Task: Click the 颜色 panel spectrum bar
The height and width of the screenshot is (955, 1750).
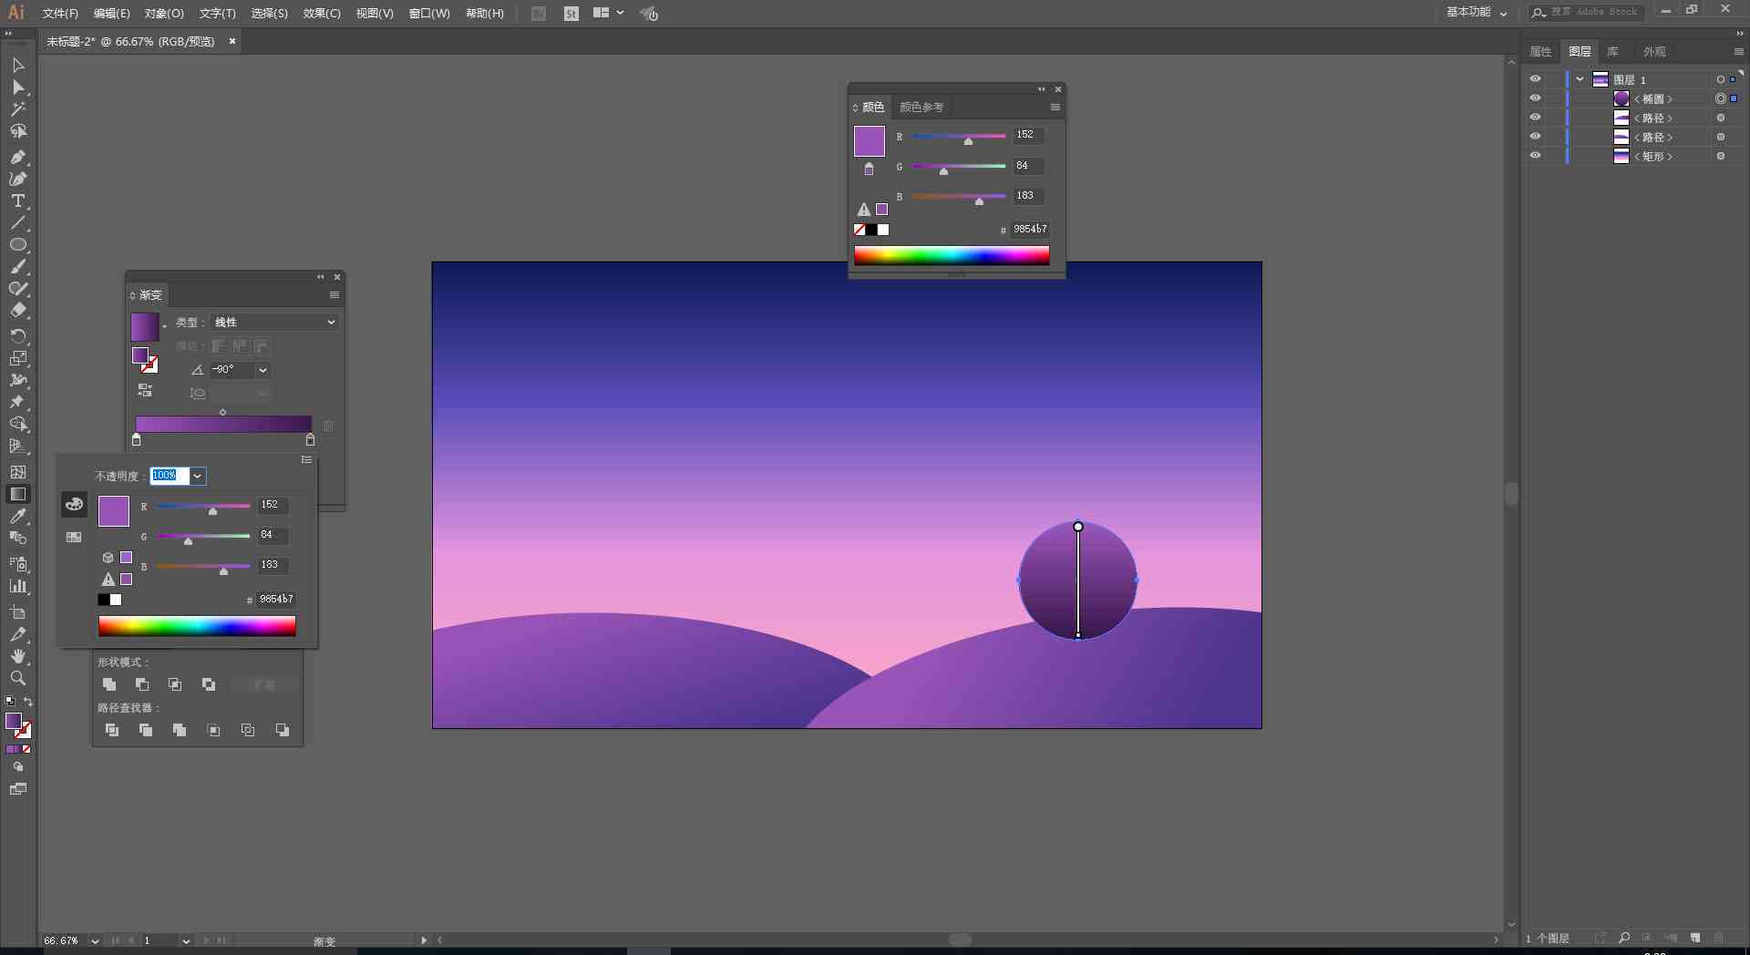Action: pos(952,255)
